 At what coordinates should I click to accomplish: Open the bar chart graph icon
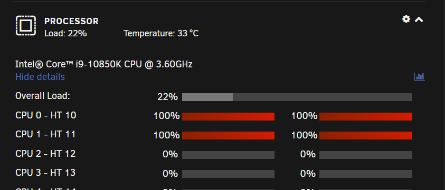tap(419, 76)
